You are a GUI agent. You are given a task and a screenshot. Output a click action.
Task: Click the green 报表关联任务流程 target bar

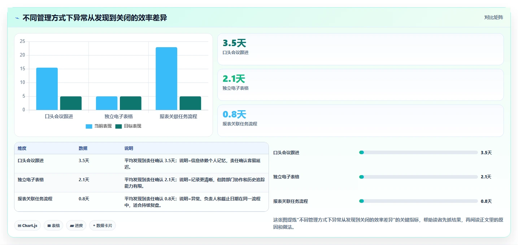(190, 103)
